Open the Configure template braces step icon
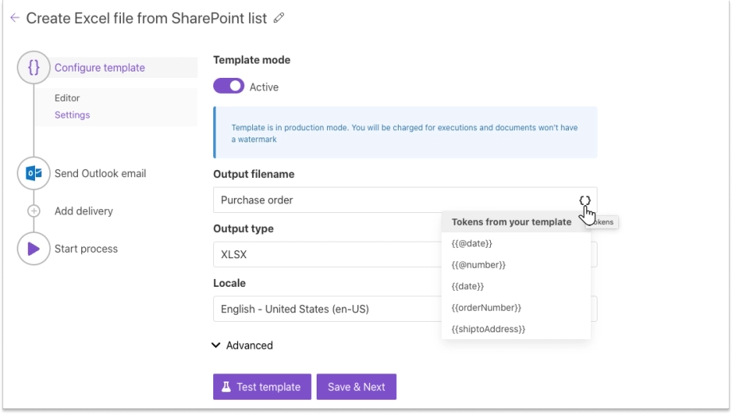 pos(33,68)
